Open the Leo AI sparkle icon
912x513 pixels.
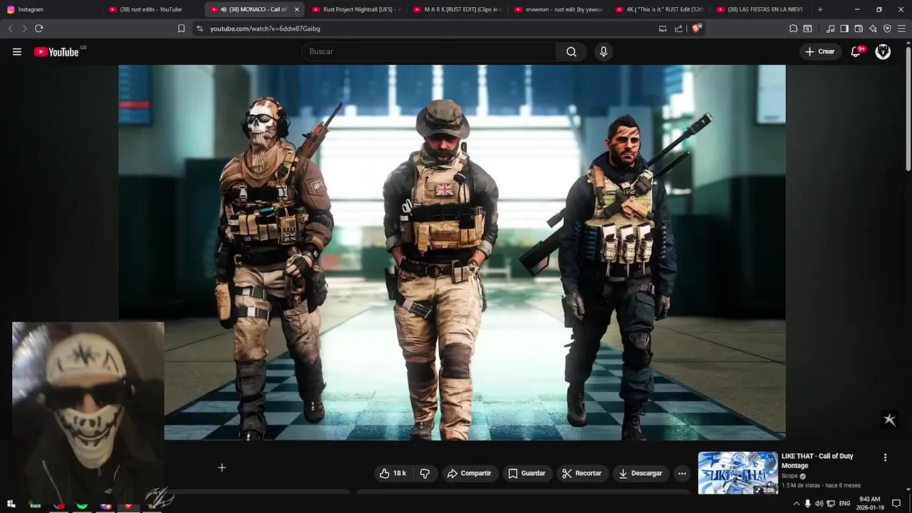tap(873, 28)
